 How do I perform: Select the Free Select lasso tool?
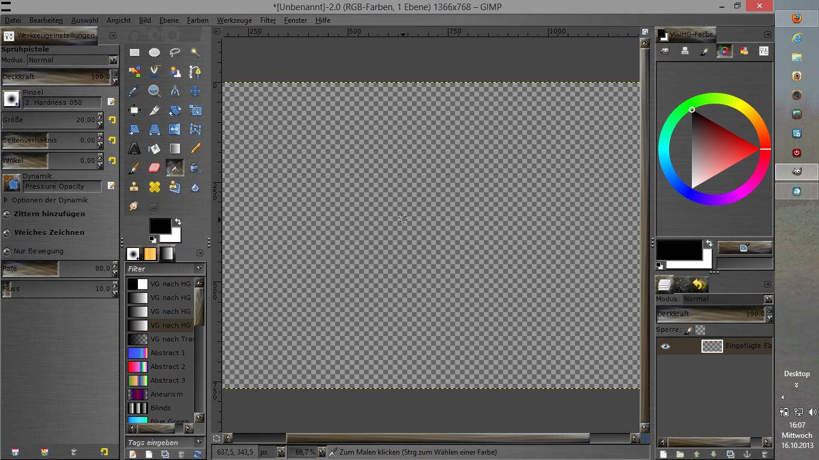[x=175, y=53]
